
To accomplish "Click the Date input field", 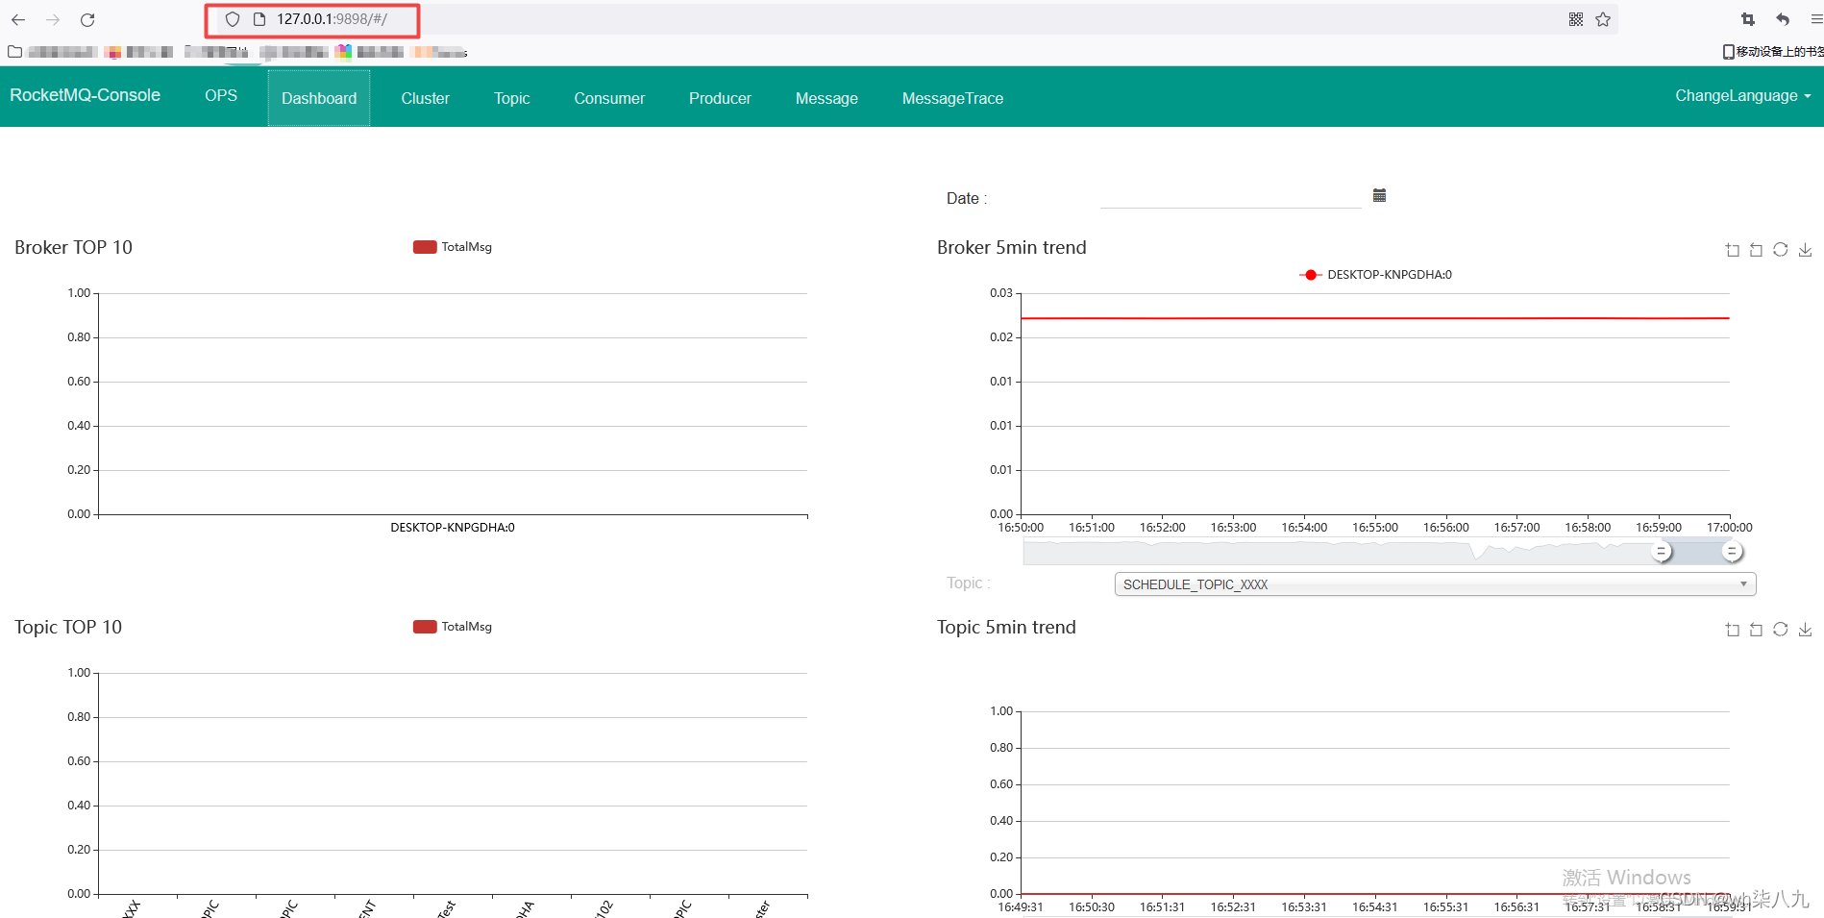I will pos(1230,196).
